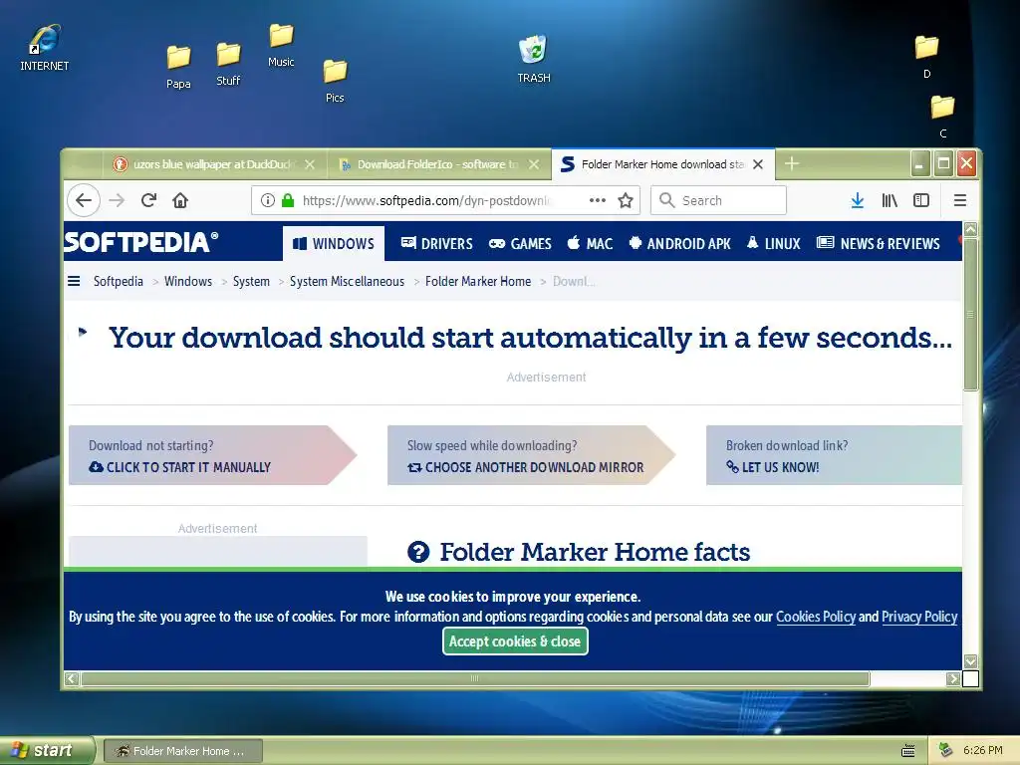
Task: Open the Drivers section
Action: (436, 244)
